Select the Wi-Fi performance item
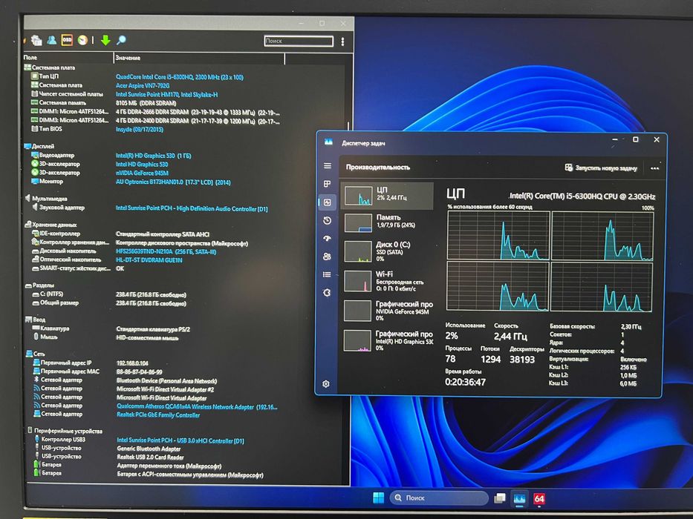 click(387, 281)
